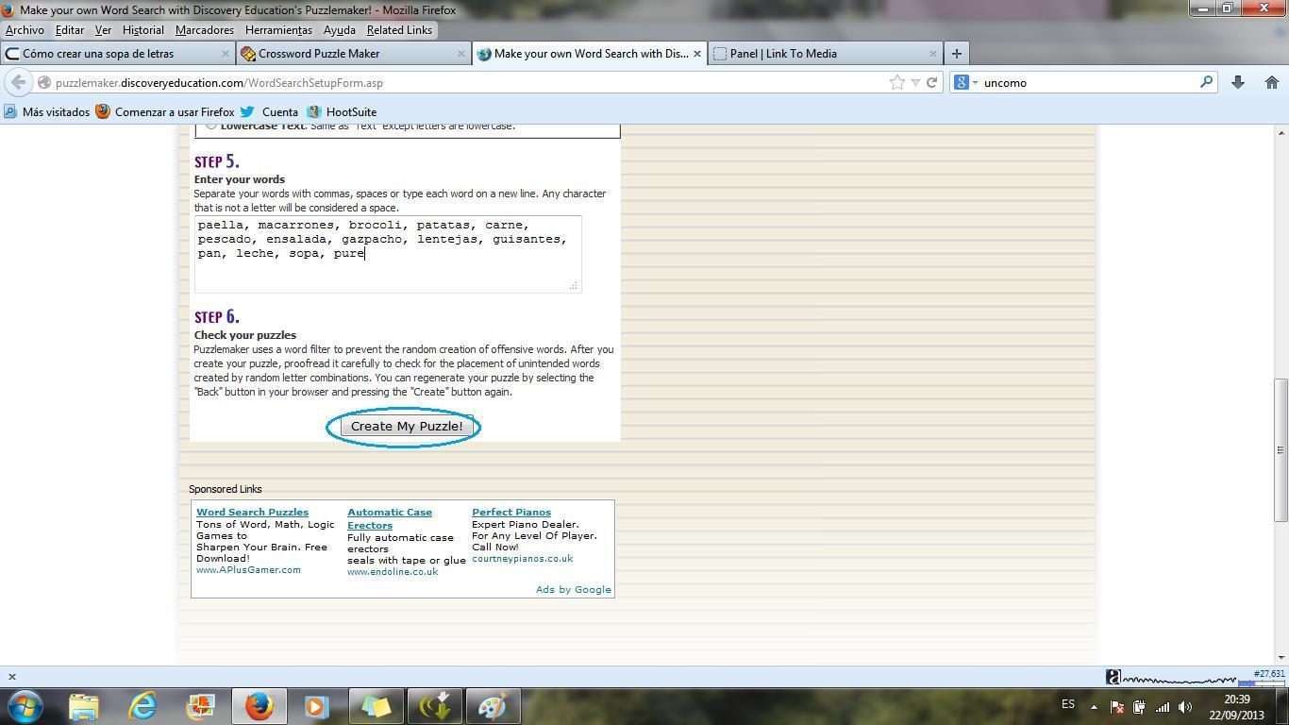Select the Lowercase Text radio button
This screenshot has width=1289, height=725.
(211, 126)
